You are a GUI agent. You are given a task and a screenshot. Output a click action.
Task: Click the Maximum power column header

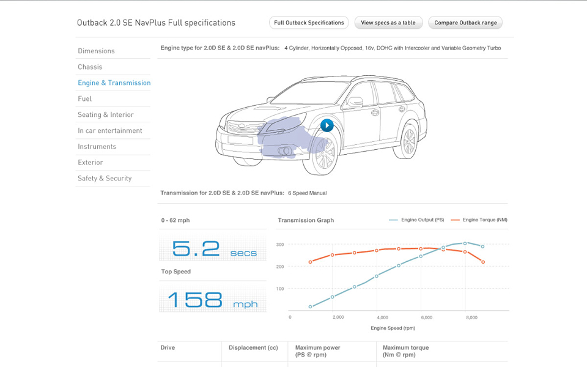pyautogui.click(x=317, y=351)
